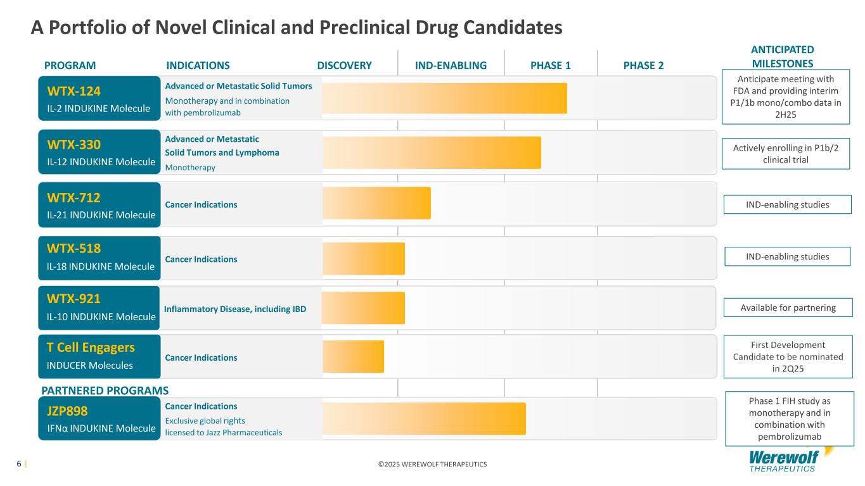This screenshot has width=865, height=486.
Task: Select the JZP898 partnered program box
Action: (x=99, y=418)
